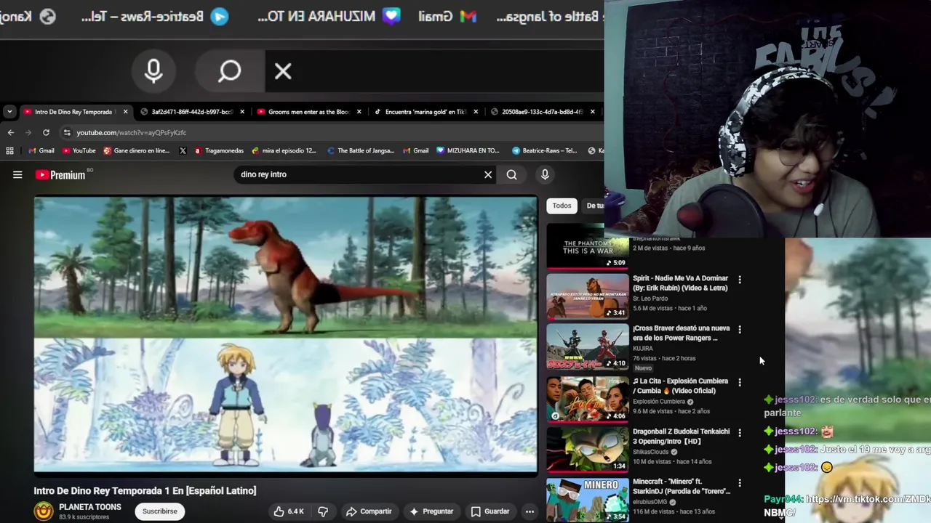This screenshot has height=523, width=931.
Task: Open Cross Braver Power Rangers thumbnail
Action: [588, 346]
